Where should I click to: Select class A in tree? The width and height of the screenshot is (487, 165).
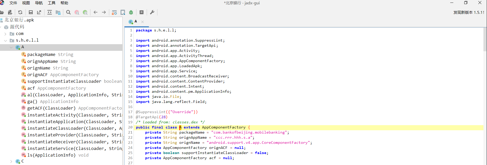(23, 47)
